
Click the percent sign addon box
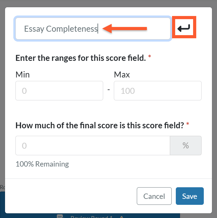pyautogui.click(x=186, y=146)
